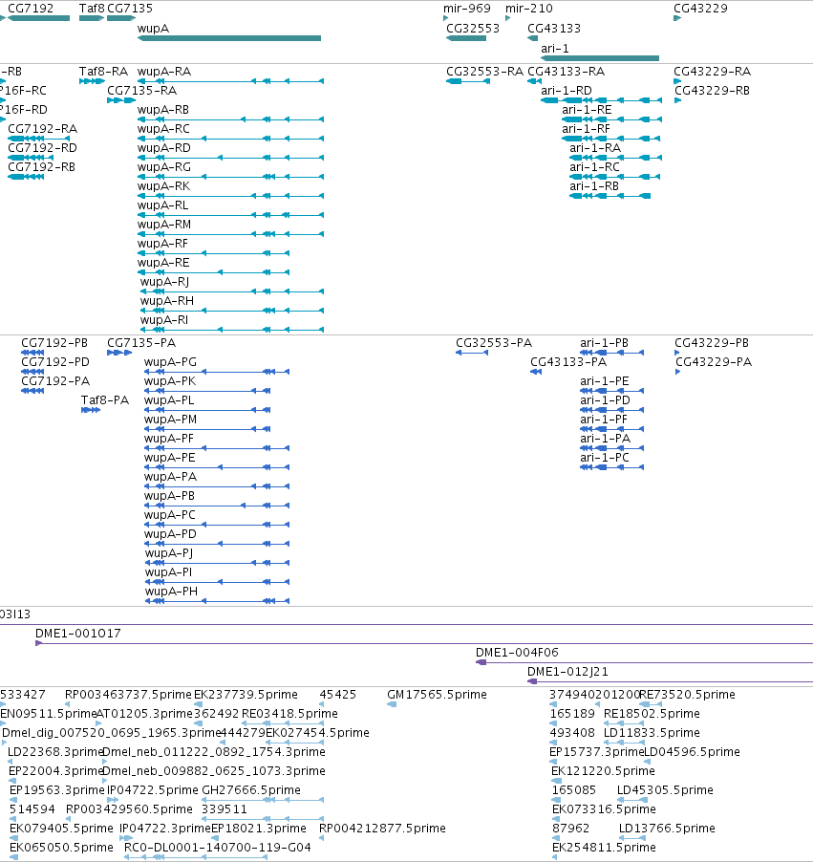813x862 pixels.
Task: Select EST RE73520.5prime
Action: point(651,704)
